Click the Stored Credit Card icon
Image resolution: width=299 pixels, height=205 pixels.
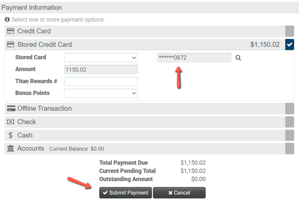point(11,45)
